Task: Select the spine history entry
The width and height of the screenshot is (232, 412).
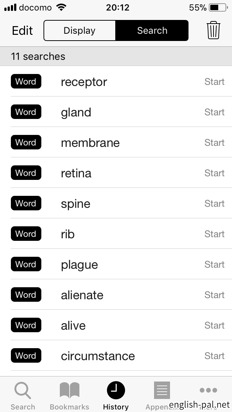Action: (x=75, y=204)
